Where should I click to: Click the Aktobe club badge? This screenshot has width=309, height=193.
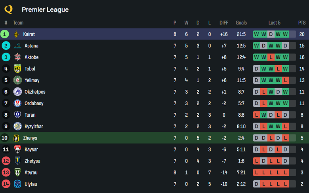click(17, 57)
